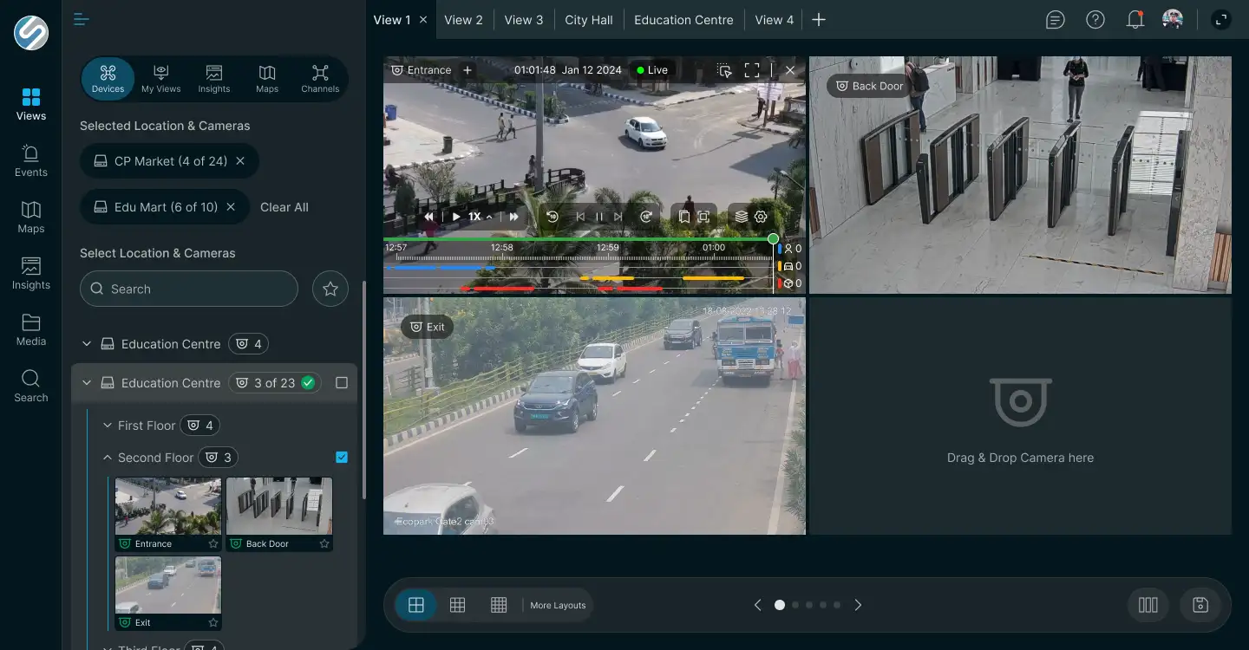Switch to View 3 tab
The width and height of the screenshot is (1249, 650).
524,20
